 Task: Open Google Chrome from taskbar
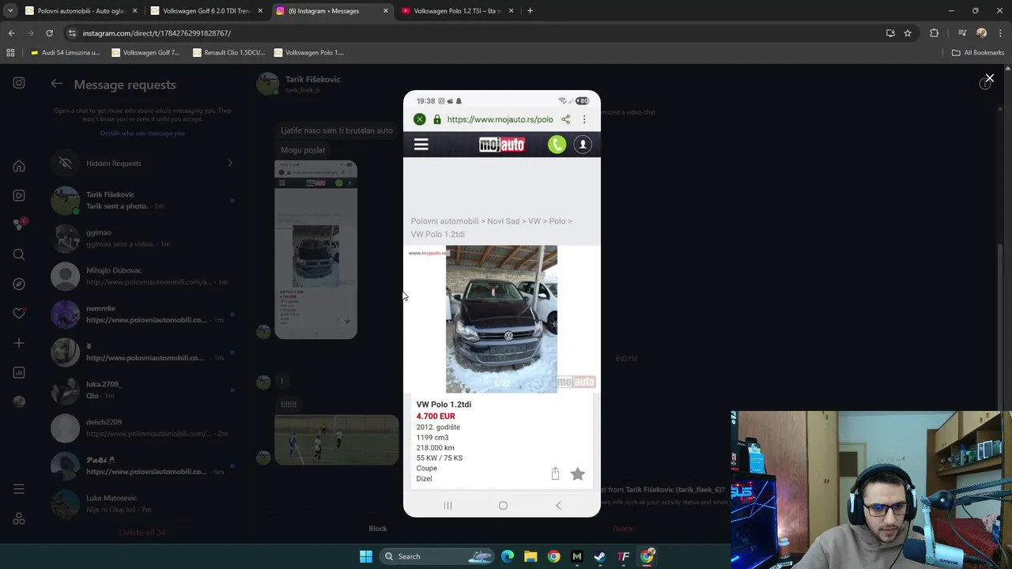click(x=553, y=556)
